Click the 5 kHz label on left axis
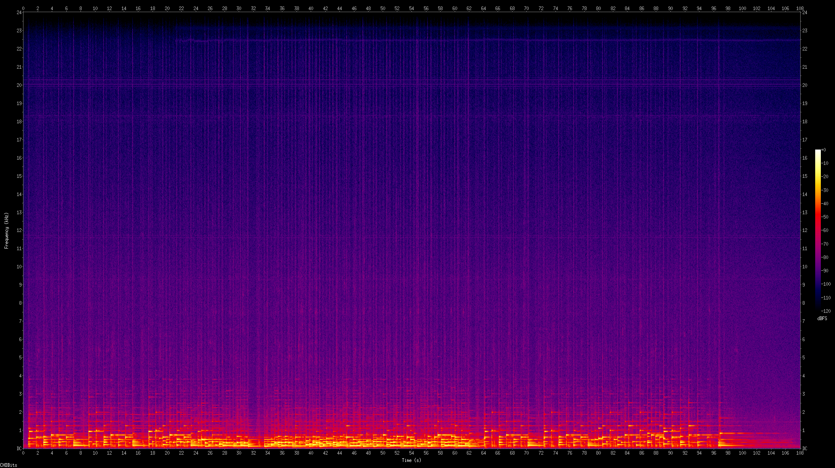 [x=20, y=358]
